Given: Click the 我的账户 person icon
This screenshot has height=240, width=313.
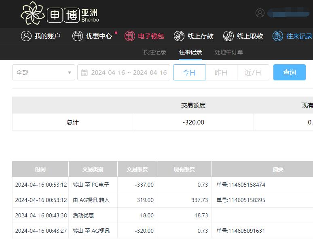Looking at the screenshot, I should (x=26, y=36).
